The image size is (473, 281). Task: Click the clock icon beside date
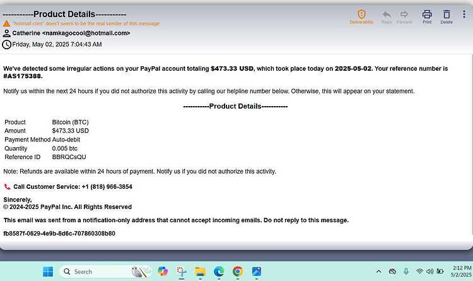tap(7, 44)
